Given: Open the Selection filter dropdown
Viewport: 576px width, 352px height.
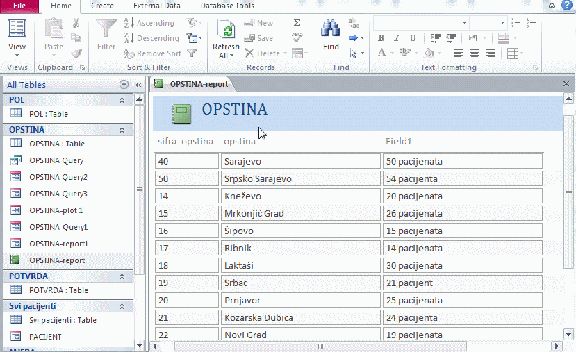Looking at the screenshot, I should [194, 23].
